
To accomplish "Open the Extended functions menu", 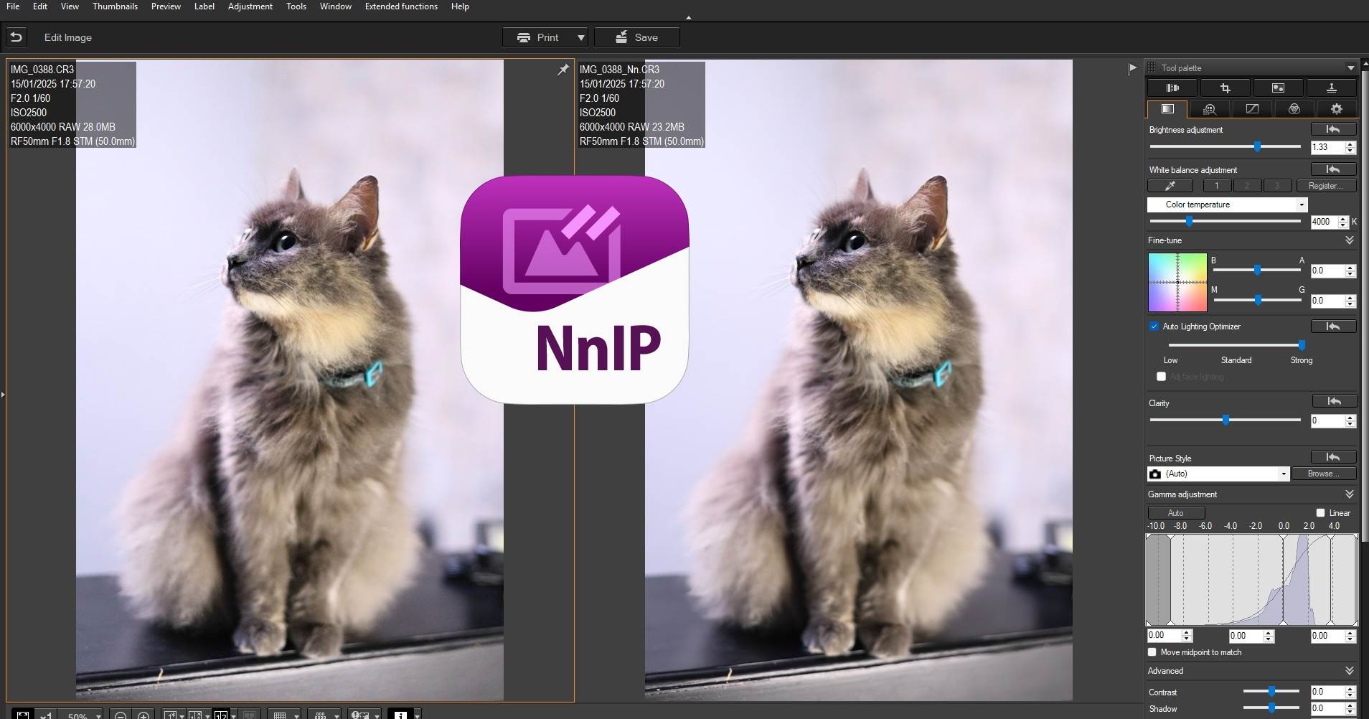I will pyautogui.click(x=401, y=6).
